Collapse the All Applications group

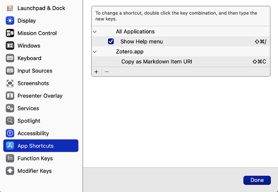[x=95, y=31]
